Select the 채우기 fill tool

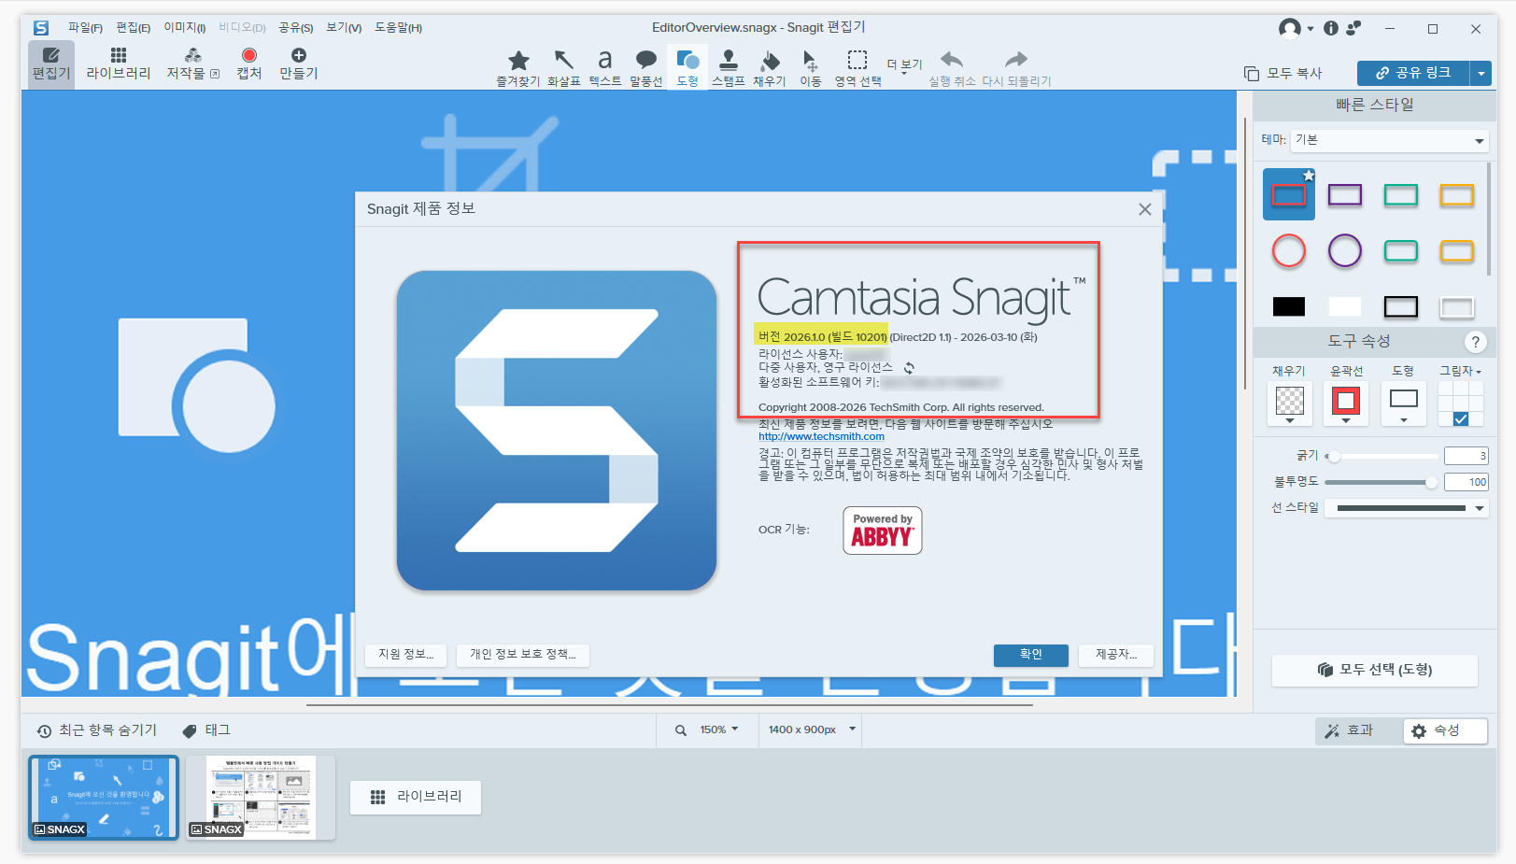click(770, 67)
